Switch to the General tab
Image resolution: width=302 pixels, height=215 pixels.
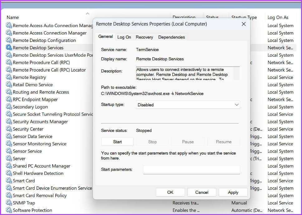click(x=106, y=36)
